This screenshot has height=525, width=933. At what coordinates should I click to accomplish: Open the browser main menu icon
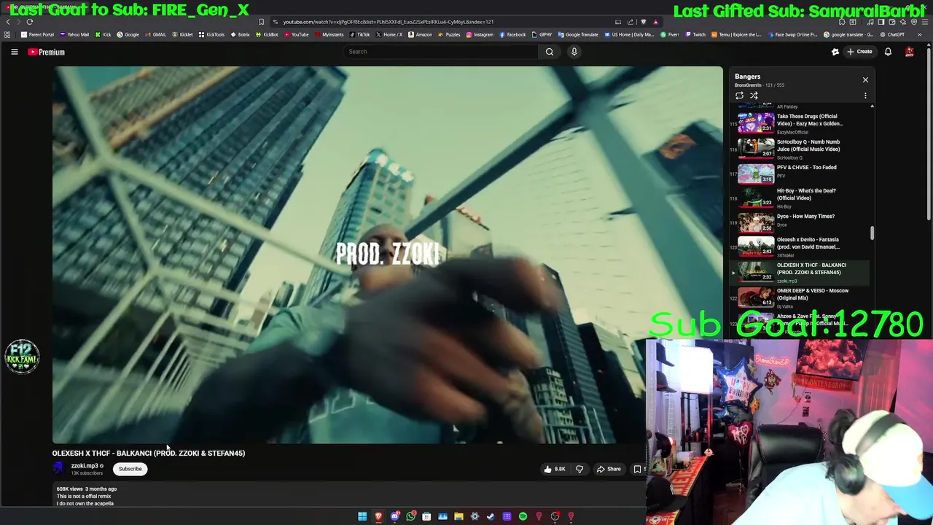pos(924,22)
